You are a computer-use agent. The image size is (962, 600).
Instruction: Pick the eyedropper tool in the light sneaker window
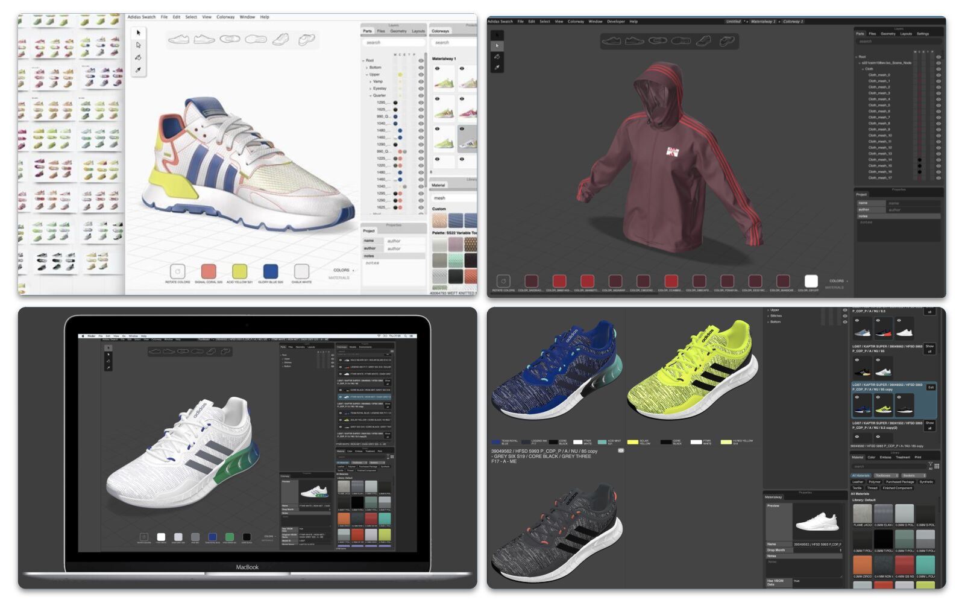tap(138, 70)
